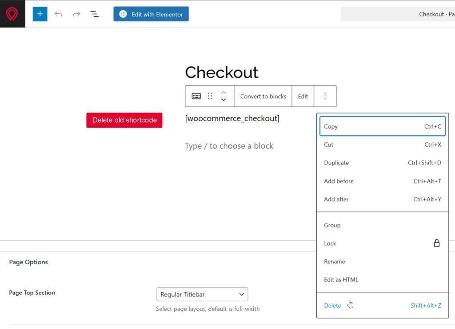Click the Edit button in block toolbar
The height and width of the screenshot is (329, 455).
click(x=303, y=96)
